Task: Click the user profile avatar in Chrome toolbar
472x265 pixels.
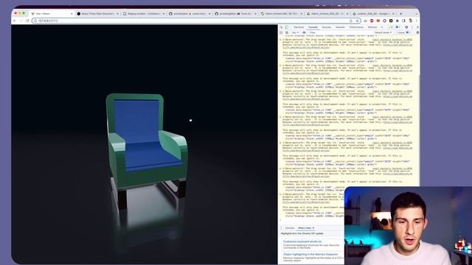Action: [x=410, y=21]
